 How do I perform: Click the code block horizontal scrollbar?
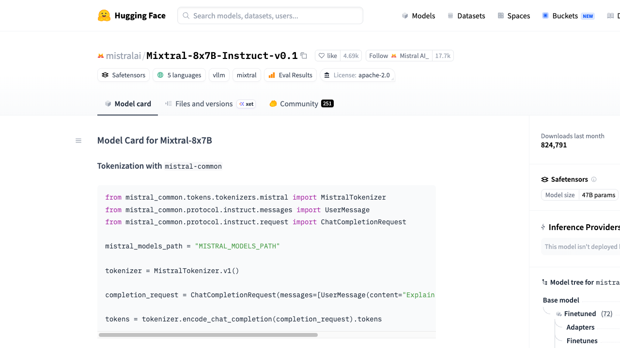(208, 335)
